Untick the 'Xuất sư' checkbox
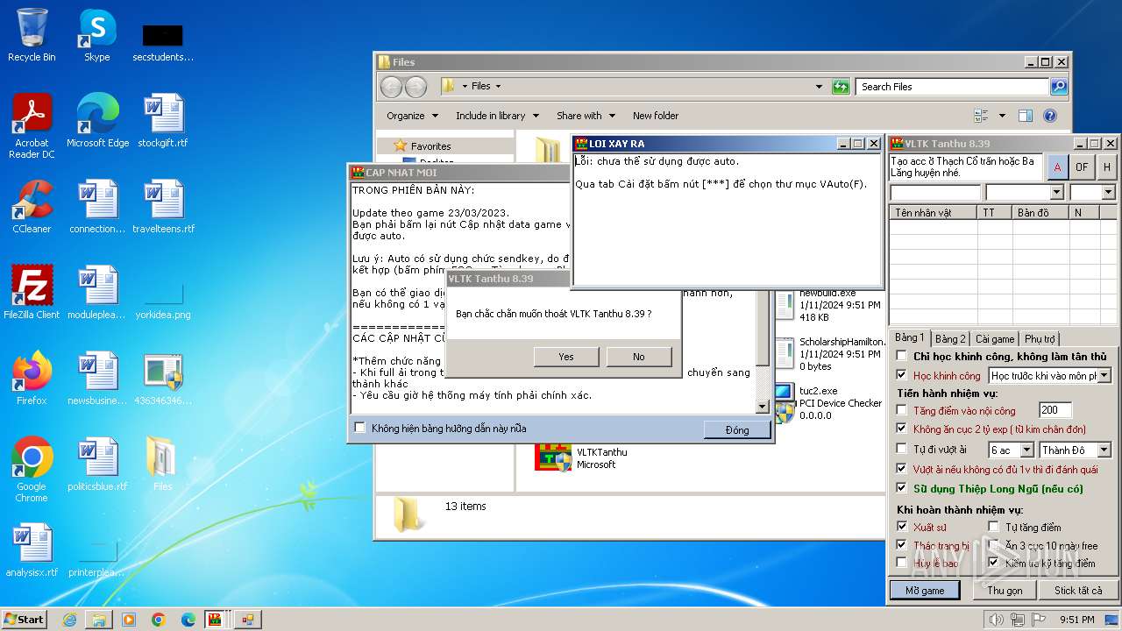Screen dimensions: 1122x631 click(x=901, y=527)
